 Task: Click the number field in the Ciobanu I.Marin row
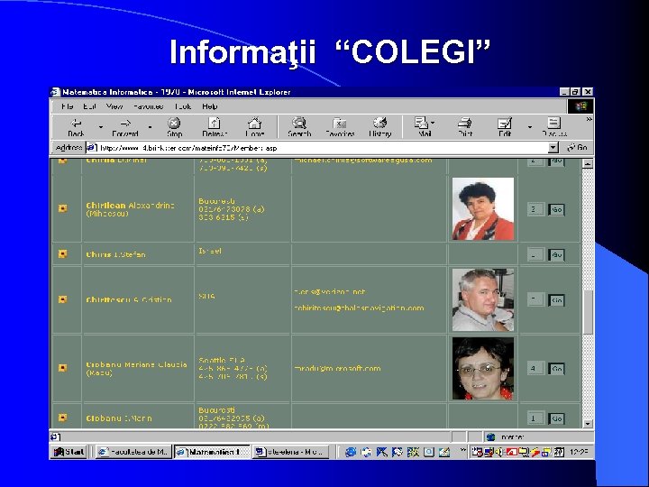click(535, 418)
